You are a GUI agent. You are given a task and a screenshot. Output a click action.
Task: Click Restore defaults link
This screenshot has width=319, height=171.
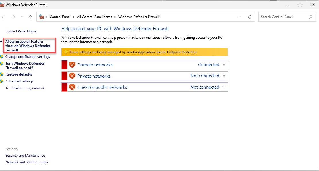(19, 74)
